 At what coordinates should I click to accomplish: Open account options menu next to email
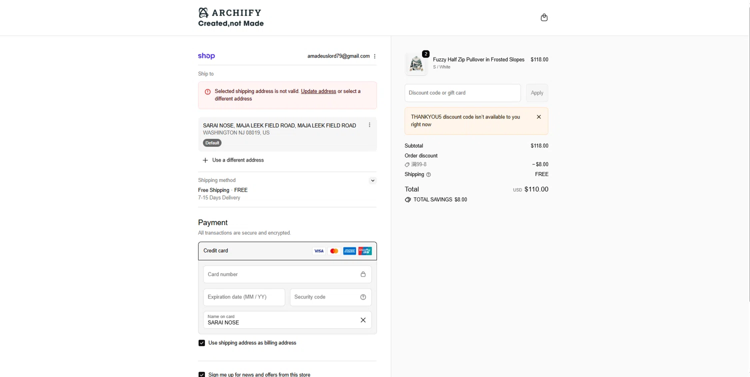point(374,56)
